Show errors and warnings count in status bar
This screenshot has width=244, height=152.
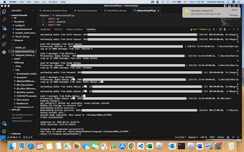point(28,137)
